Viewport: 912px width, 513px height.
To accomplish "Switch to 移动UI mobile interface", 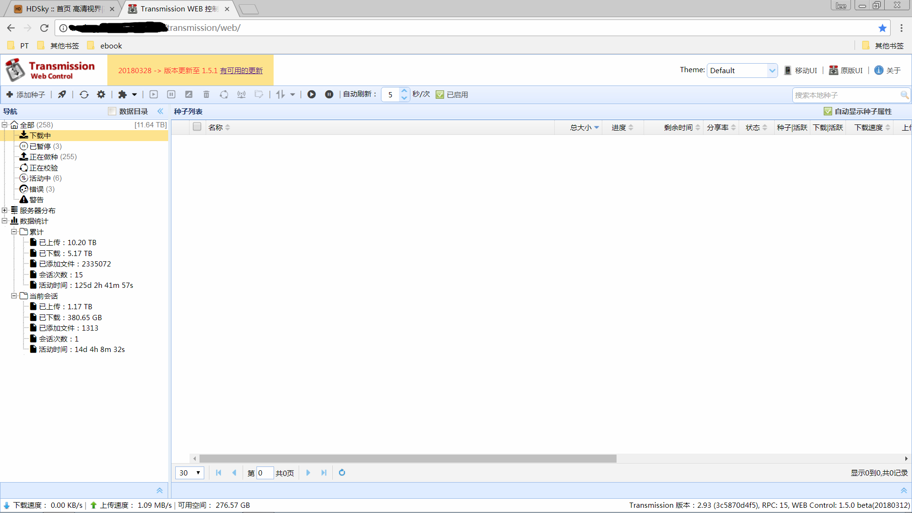I will tap(800, 70).
